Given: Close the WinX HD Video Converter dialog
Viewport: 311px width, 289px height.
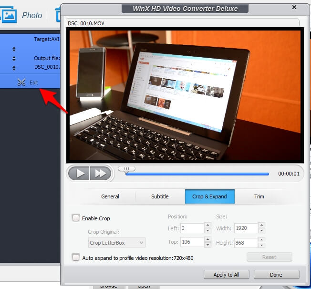Looking at the screenshot, I should [294, 7].
